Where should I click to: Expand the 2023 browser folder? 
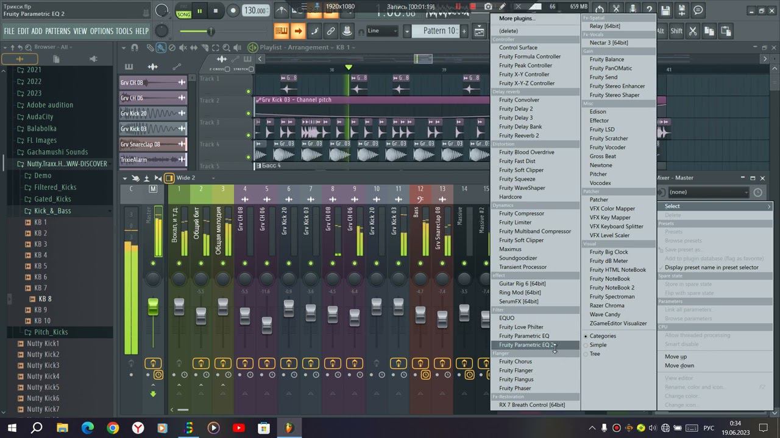[34, 93]
